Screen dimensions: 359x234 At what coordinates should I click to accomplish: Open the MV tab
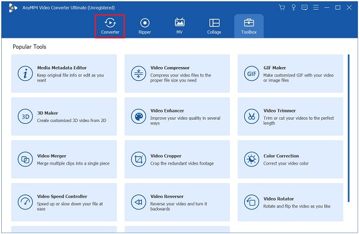tap(180, 26)
